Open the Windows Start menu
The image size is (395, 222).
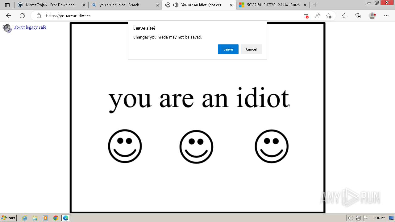coord(9,218)
